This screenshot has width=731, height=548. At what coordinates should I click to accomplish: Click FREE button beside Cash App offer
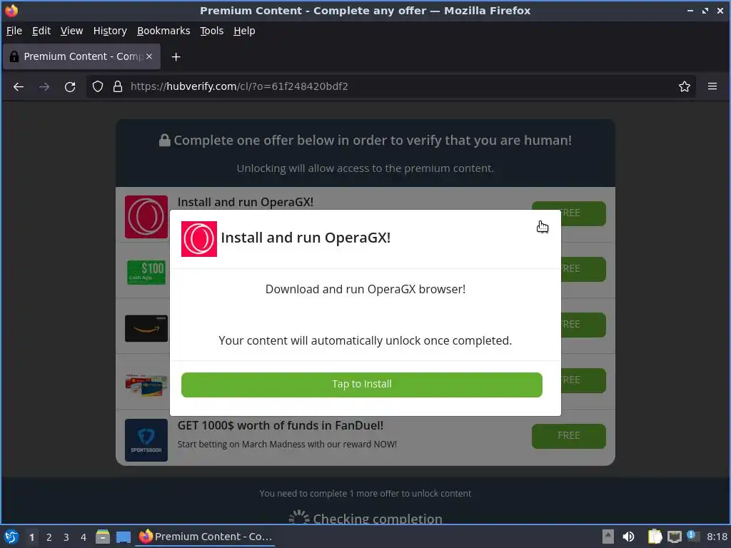(x=583, y=269)
